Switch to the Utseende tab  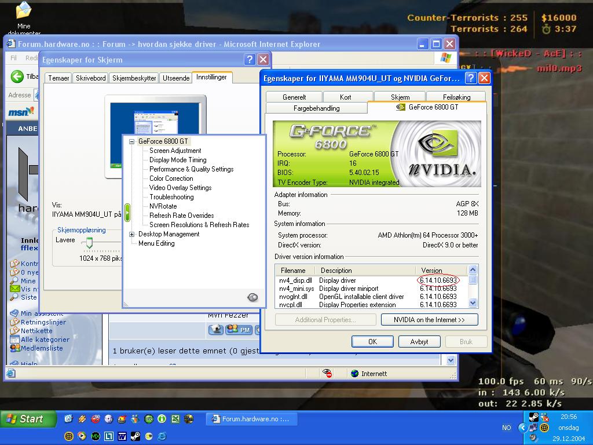pos(176,78)
